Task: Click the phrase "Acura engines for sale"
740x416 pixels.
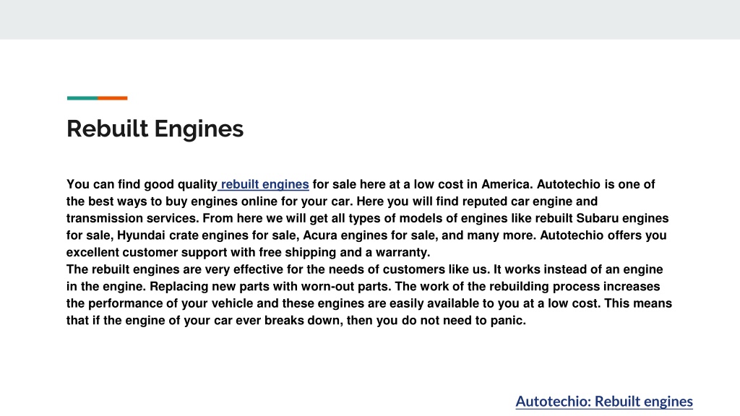Action: 369,235
